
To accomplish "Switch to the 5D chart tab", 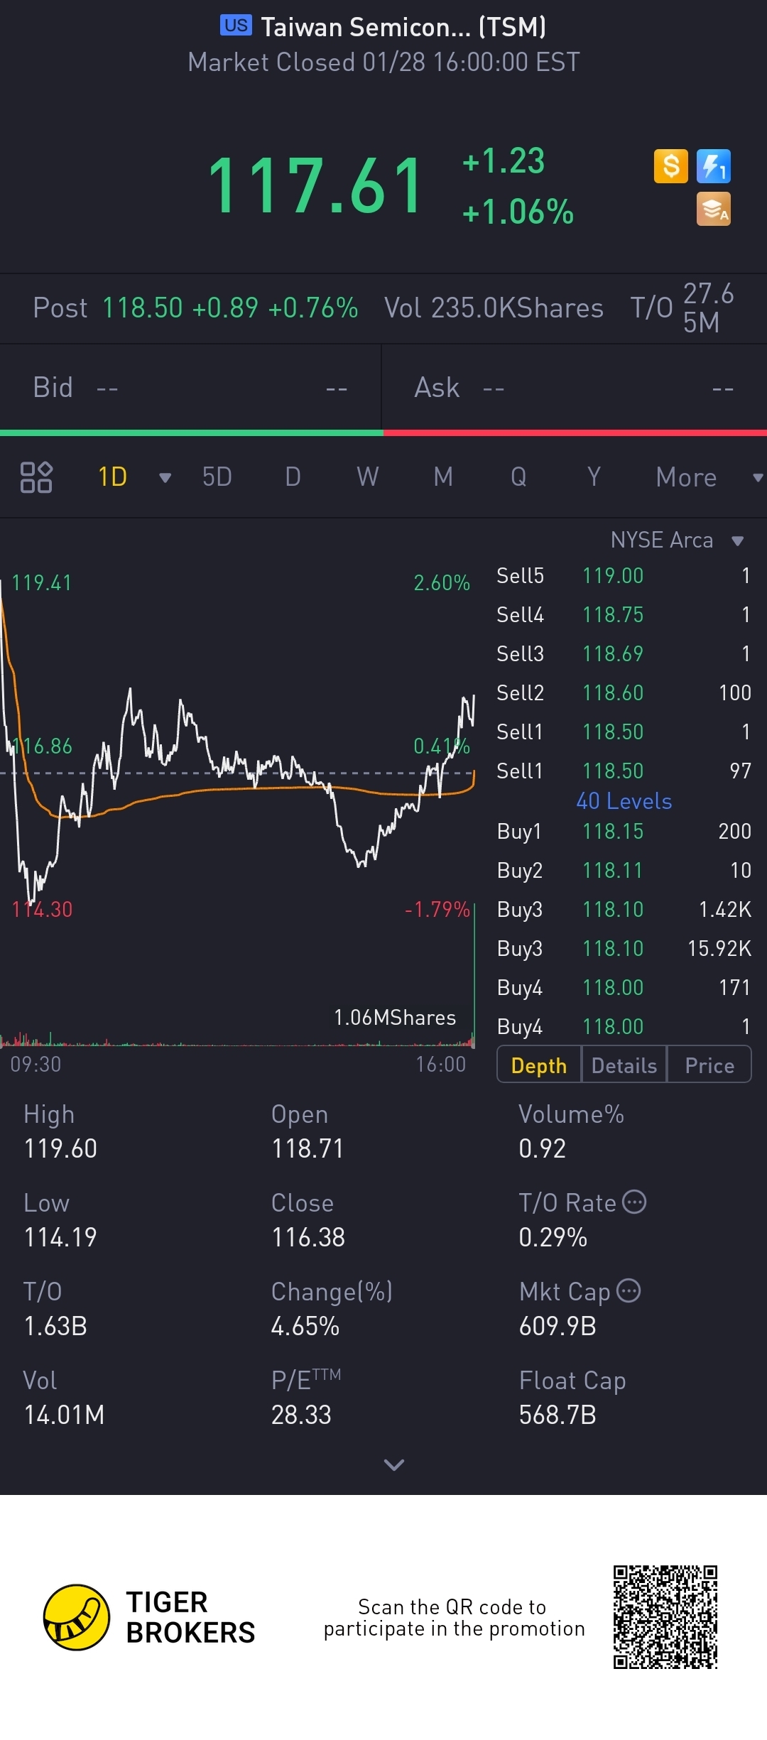I will coord(217,477).
